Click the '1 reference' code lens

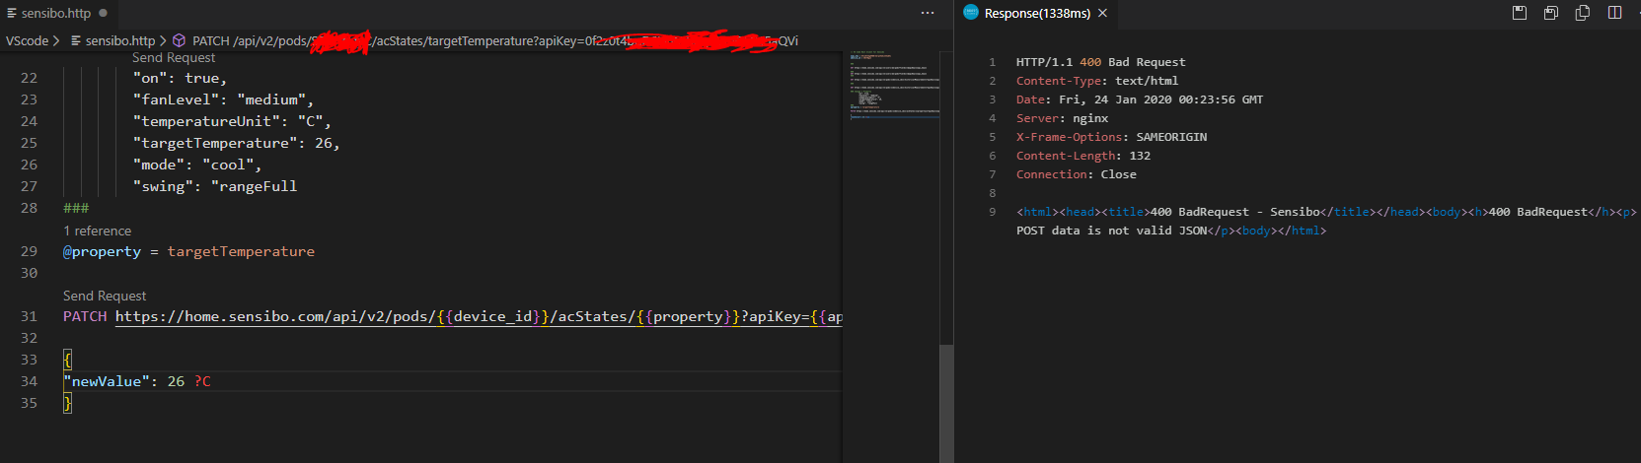pyautogui.click(x=97, y=231)
